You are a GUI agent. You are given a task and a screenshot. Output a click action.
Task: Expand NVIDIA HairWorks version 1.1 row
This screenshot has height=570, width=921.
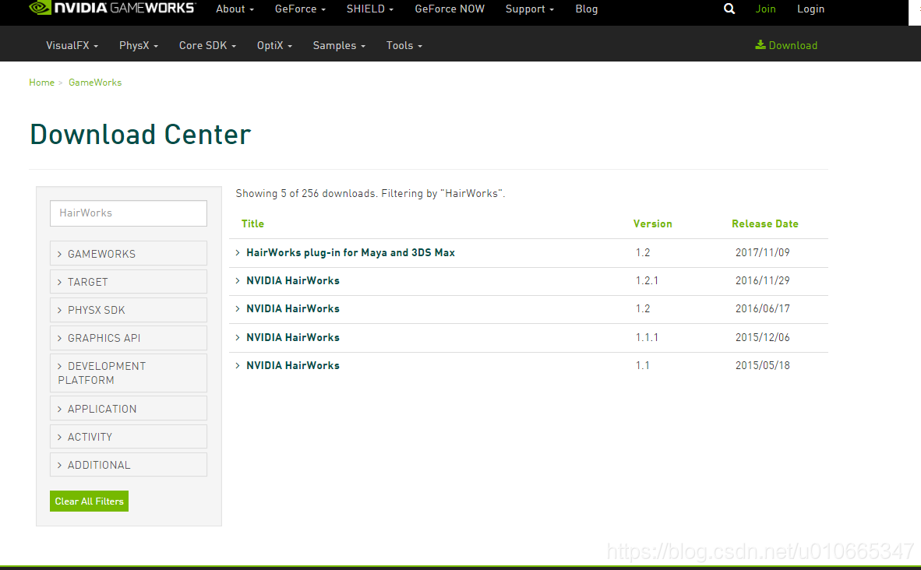(292, 365)
